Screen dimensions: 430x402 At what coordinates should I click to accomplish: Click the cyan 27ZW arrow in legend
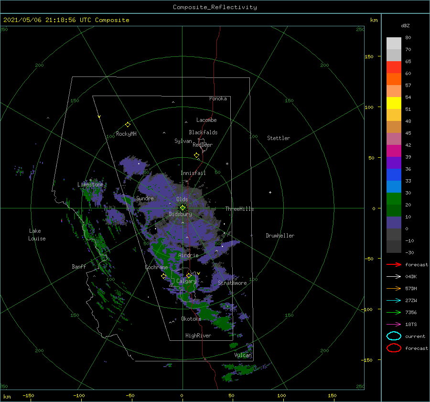coord(394,301)
